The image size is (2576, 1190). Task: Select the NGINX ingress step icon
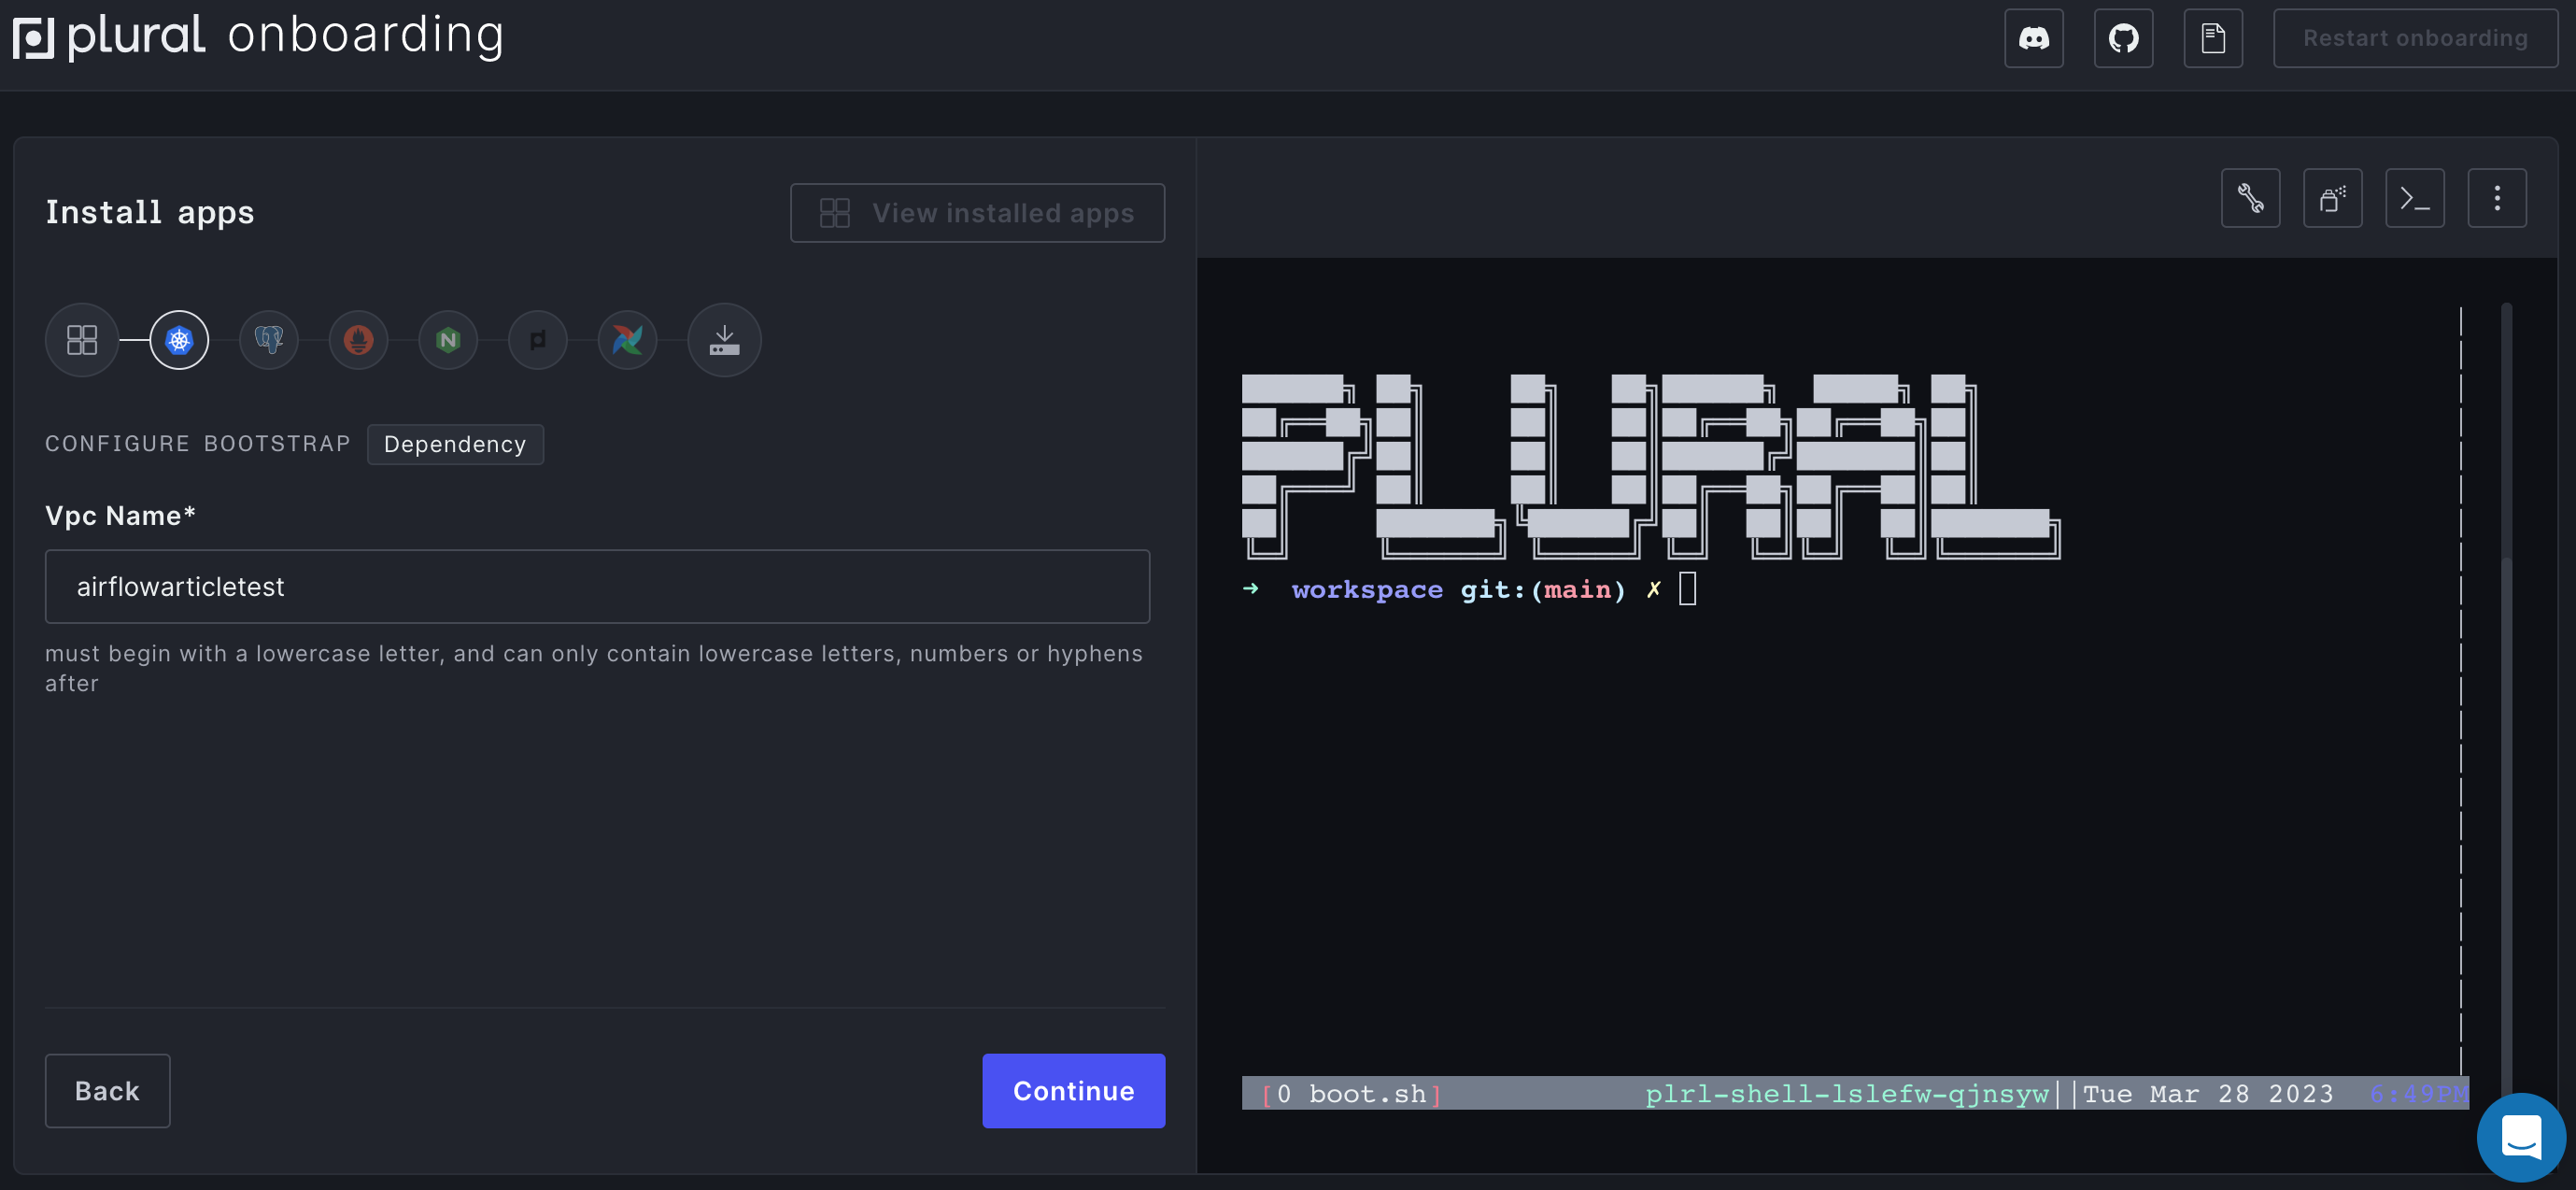click(x=448, y=340)
